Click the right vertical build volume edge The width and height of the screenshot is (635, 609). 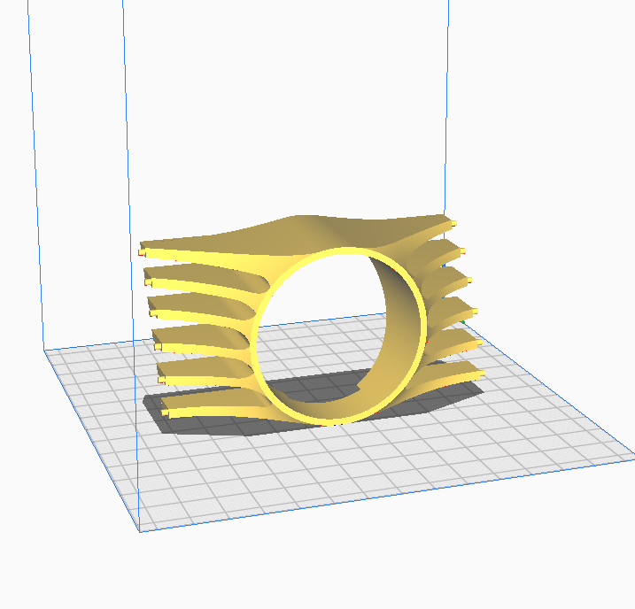point(455,106)
